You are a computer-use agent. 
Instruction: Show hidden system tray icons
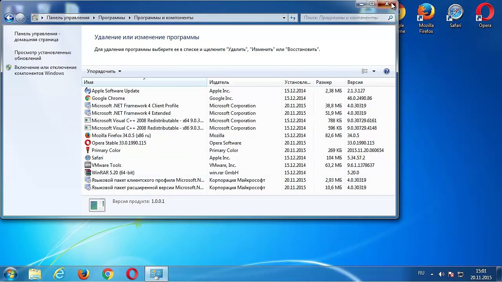pyautogui.click(x=432, y=274)
